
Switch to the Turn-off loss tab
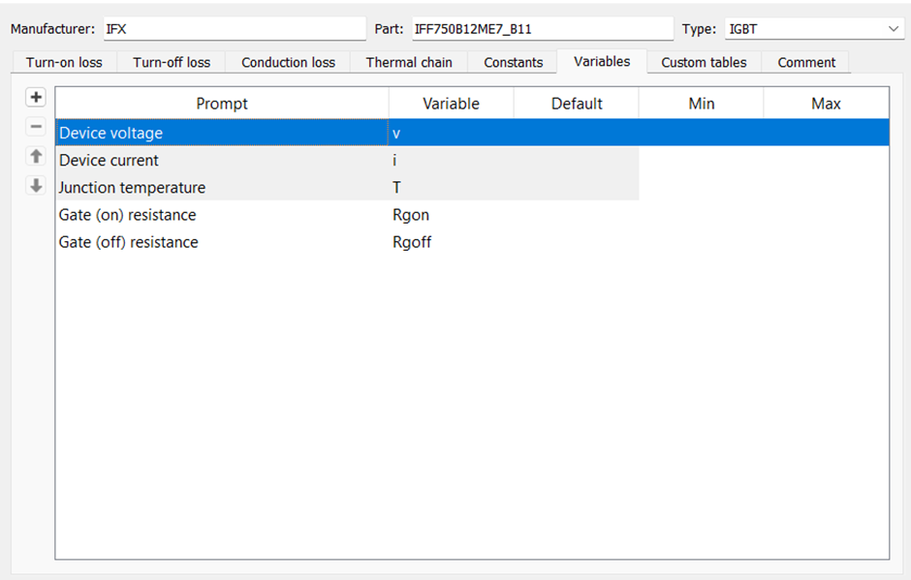[172, 62]
